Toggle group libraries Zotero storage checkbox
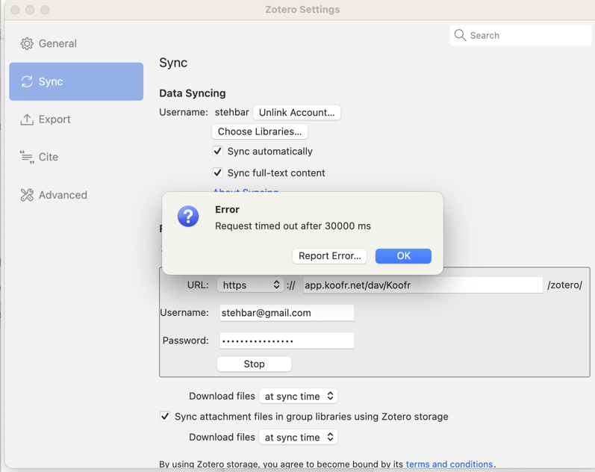Image resolution: width=595 pixels, height=472 pixels. [x=165, y=417]
